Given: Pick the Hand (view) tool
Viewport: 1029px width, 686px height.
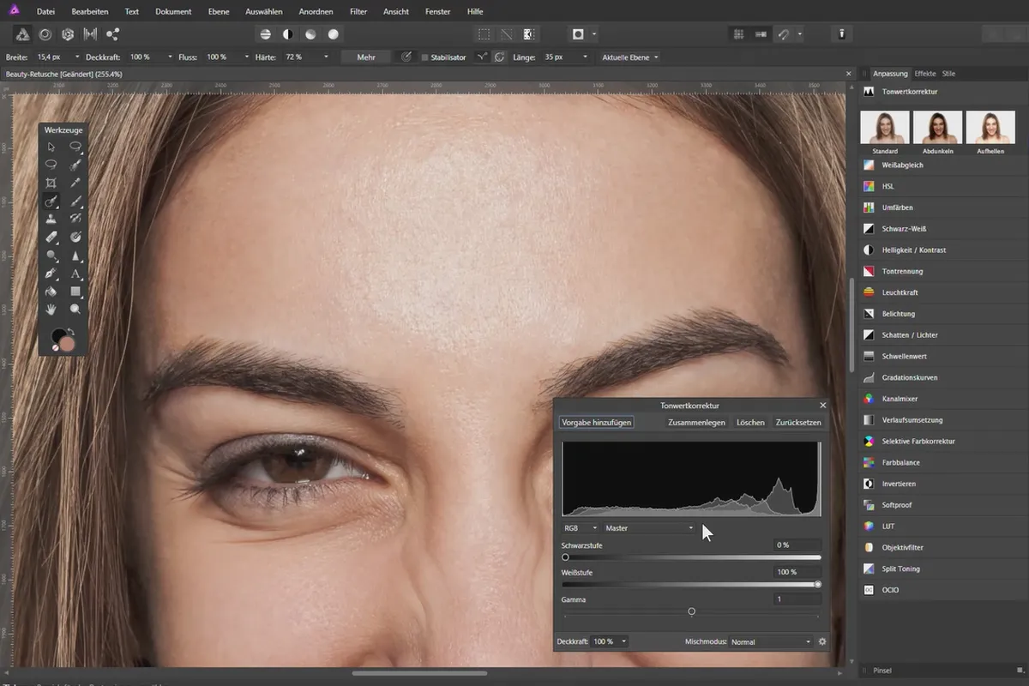Looking at the screenshot, I should (x=51, y=309).
